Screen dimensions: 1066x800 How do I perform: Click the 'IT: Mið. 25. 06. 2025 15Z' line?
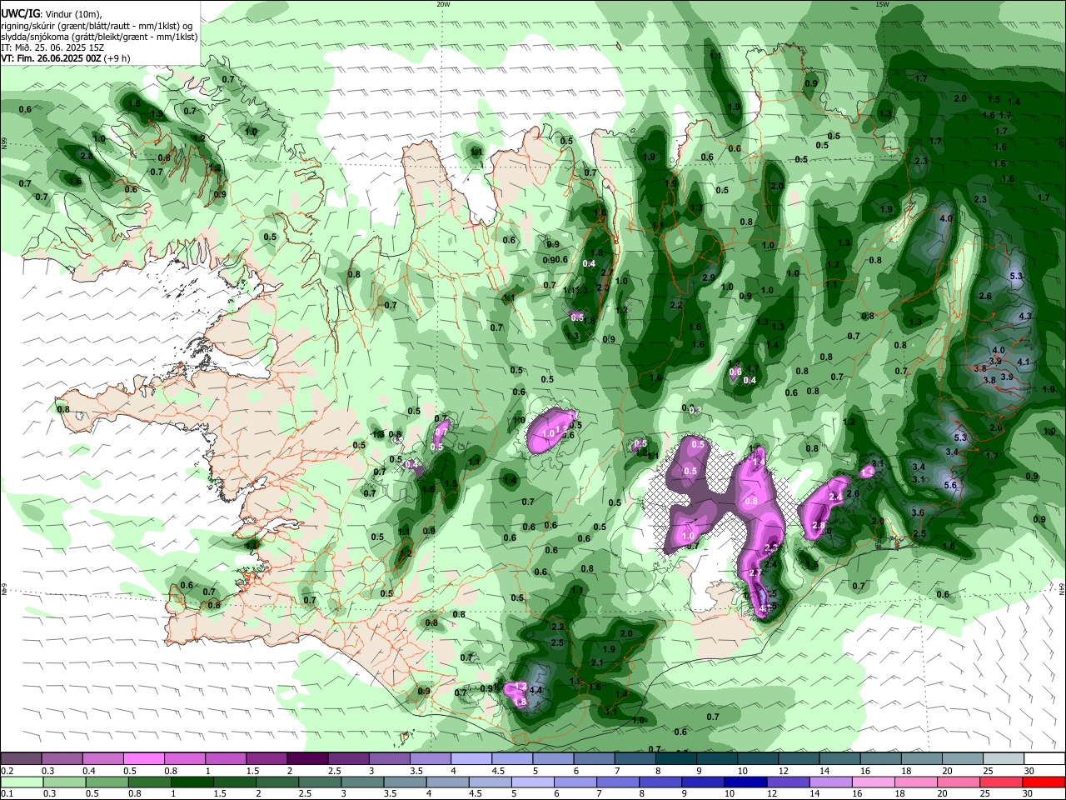coord(52,47)
